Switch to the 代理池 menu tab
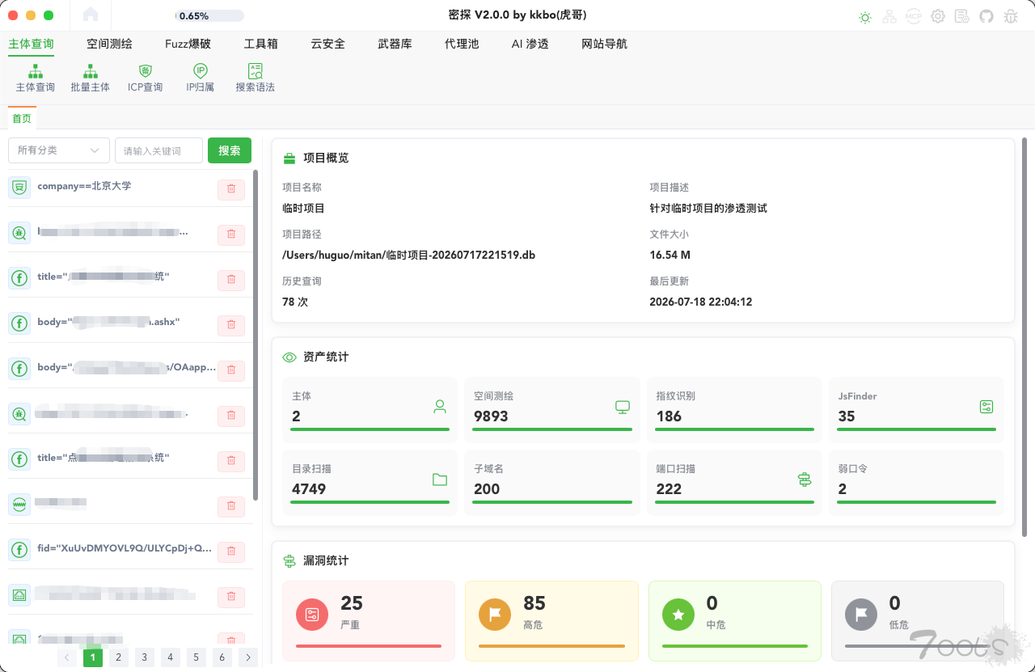The width and height of the screenshot is (1035, 672). click(462, 44)
